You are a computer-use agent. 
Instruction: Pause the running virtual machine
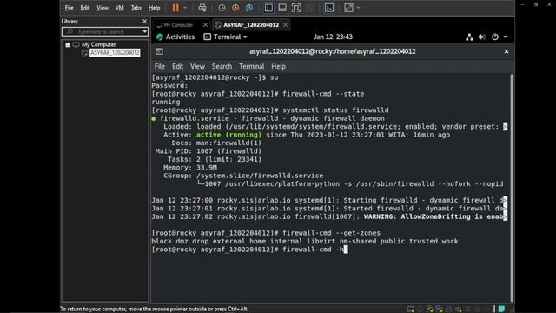pyautogui.click(x=175, y=8)
